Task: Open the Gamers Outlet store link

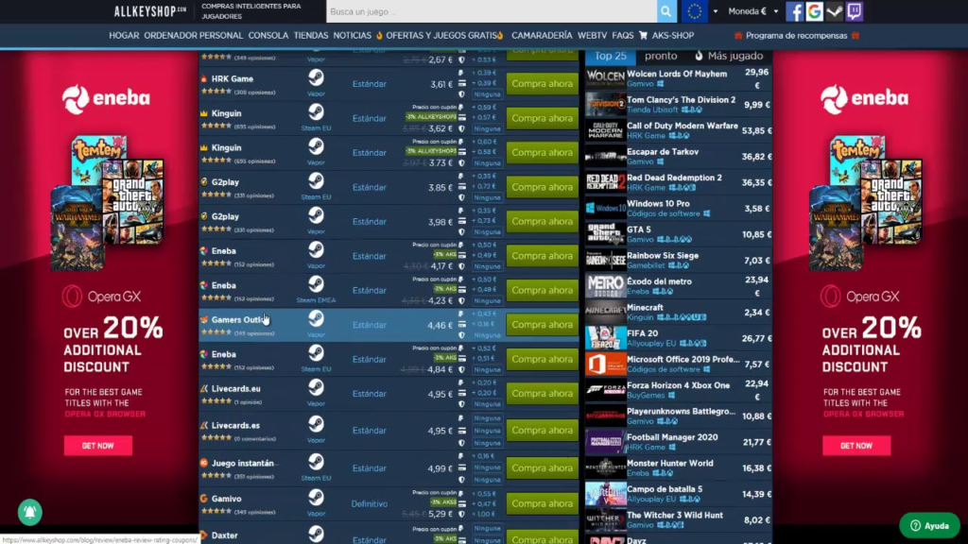Action: (x=237, y=320)
